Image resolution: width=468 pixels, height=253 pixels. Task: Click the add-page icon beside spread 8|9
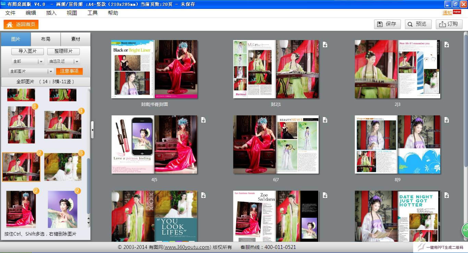pos(446,120)
